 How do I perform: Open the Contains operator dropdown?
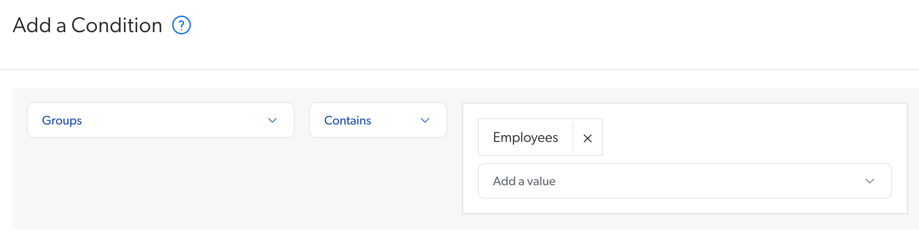point(378,120)
